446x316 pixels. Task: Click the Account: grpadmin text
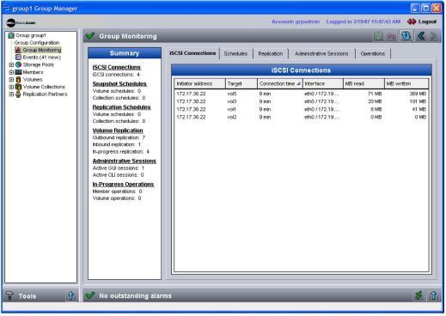click(296, 21)
